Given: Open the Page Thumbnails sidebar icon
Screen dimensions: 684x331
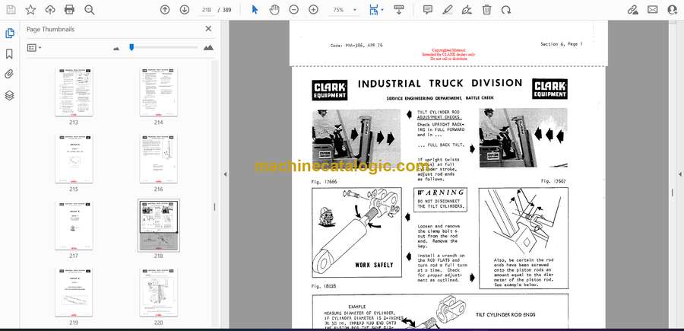Looking at the screenshot, I should coord(10,33).
